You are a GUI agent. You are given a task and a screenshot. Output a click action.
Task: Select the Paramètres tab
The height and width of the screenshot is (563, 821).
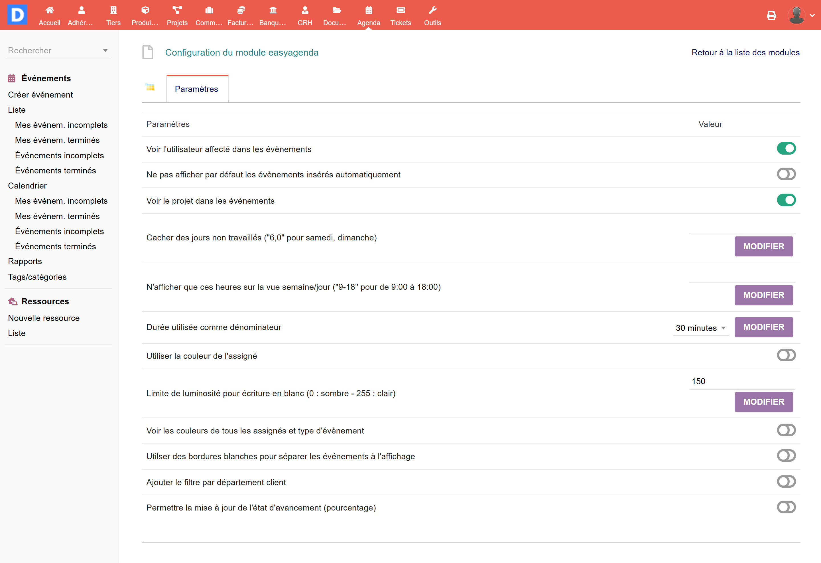(x=196, y=89)
